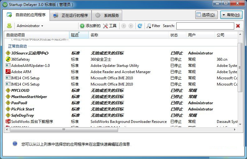
Task: Click Dassault Syst company cell
Action: pos(227,122)
